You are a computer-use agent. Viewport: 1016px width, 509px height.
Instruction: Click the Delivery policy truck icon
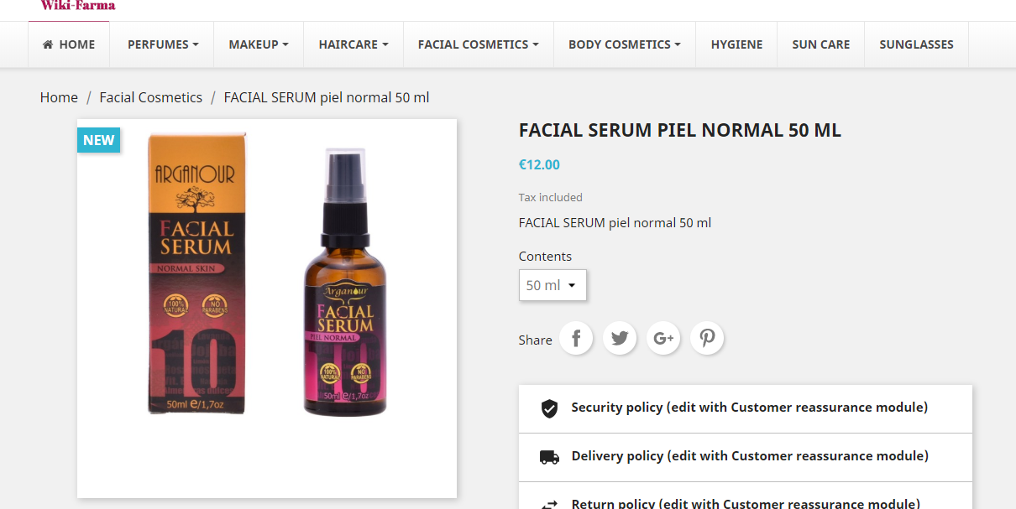point(549,457)
